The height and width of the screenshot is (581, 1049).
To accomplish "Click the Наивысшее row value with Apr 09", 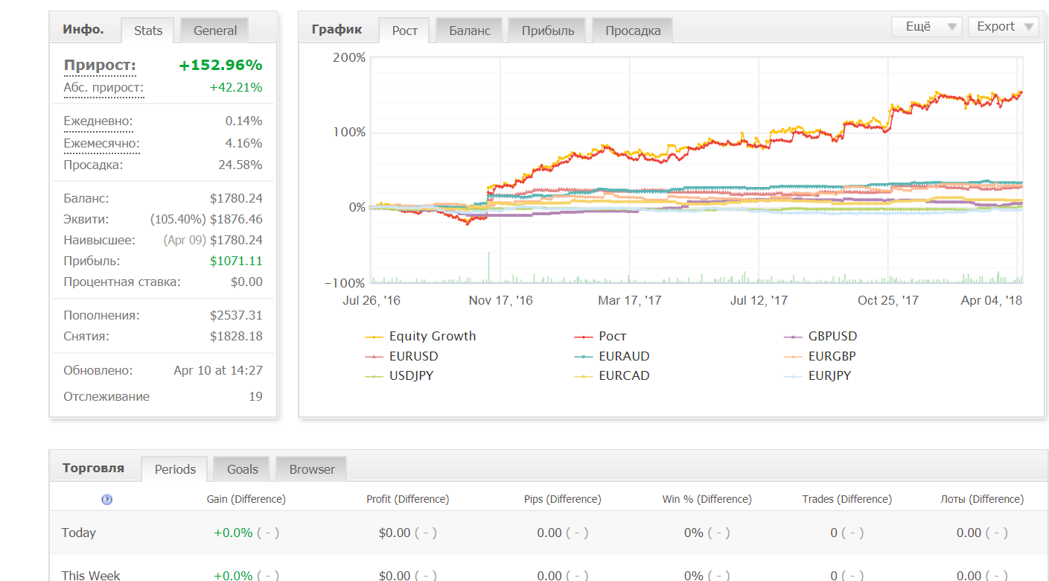I will 213,240.
